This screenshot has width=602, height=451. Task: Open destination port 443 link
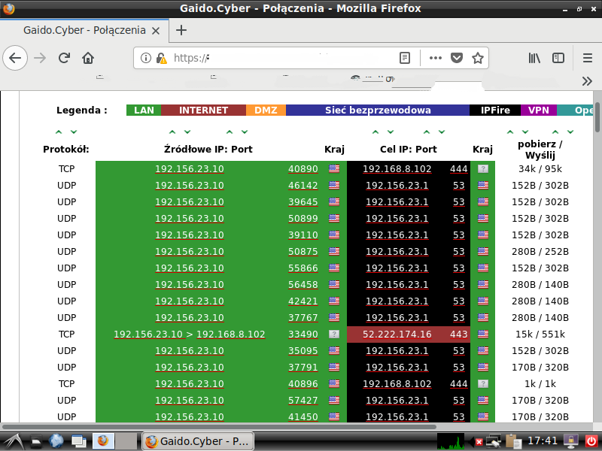point(458,334)
